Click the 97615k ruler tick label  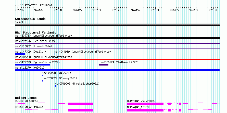pyautogui.click(x=136, y=10)
